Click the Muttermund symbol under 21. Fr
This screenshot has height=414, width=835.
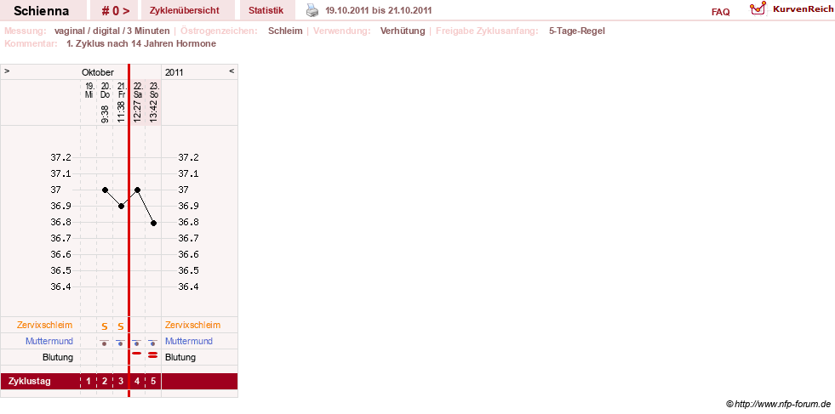click(120, 342)
